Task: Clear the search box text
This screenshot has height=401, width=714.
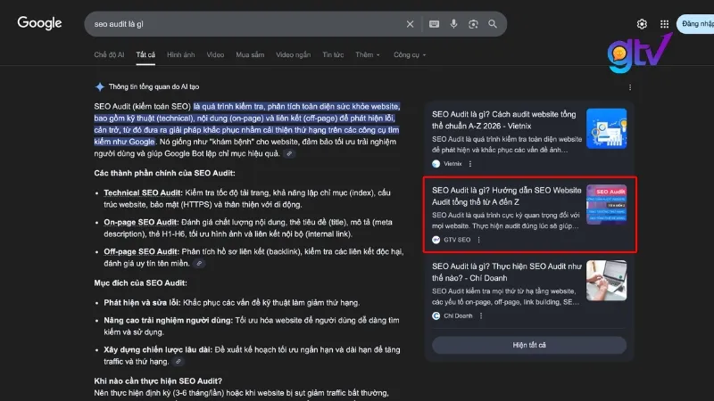Action: [x=410, y=24]
